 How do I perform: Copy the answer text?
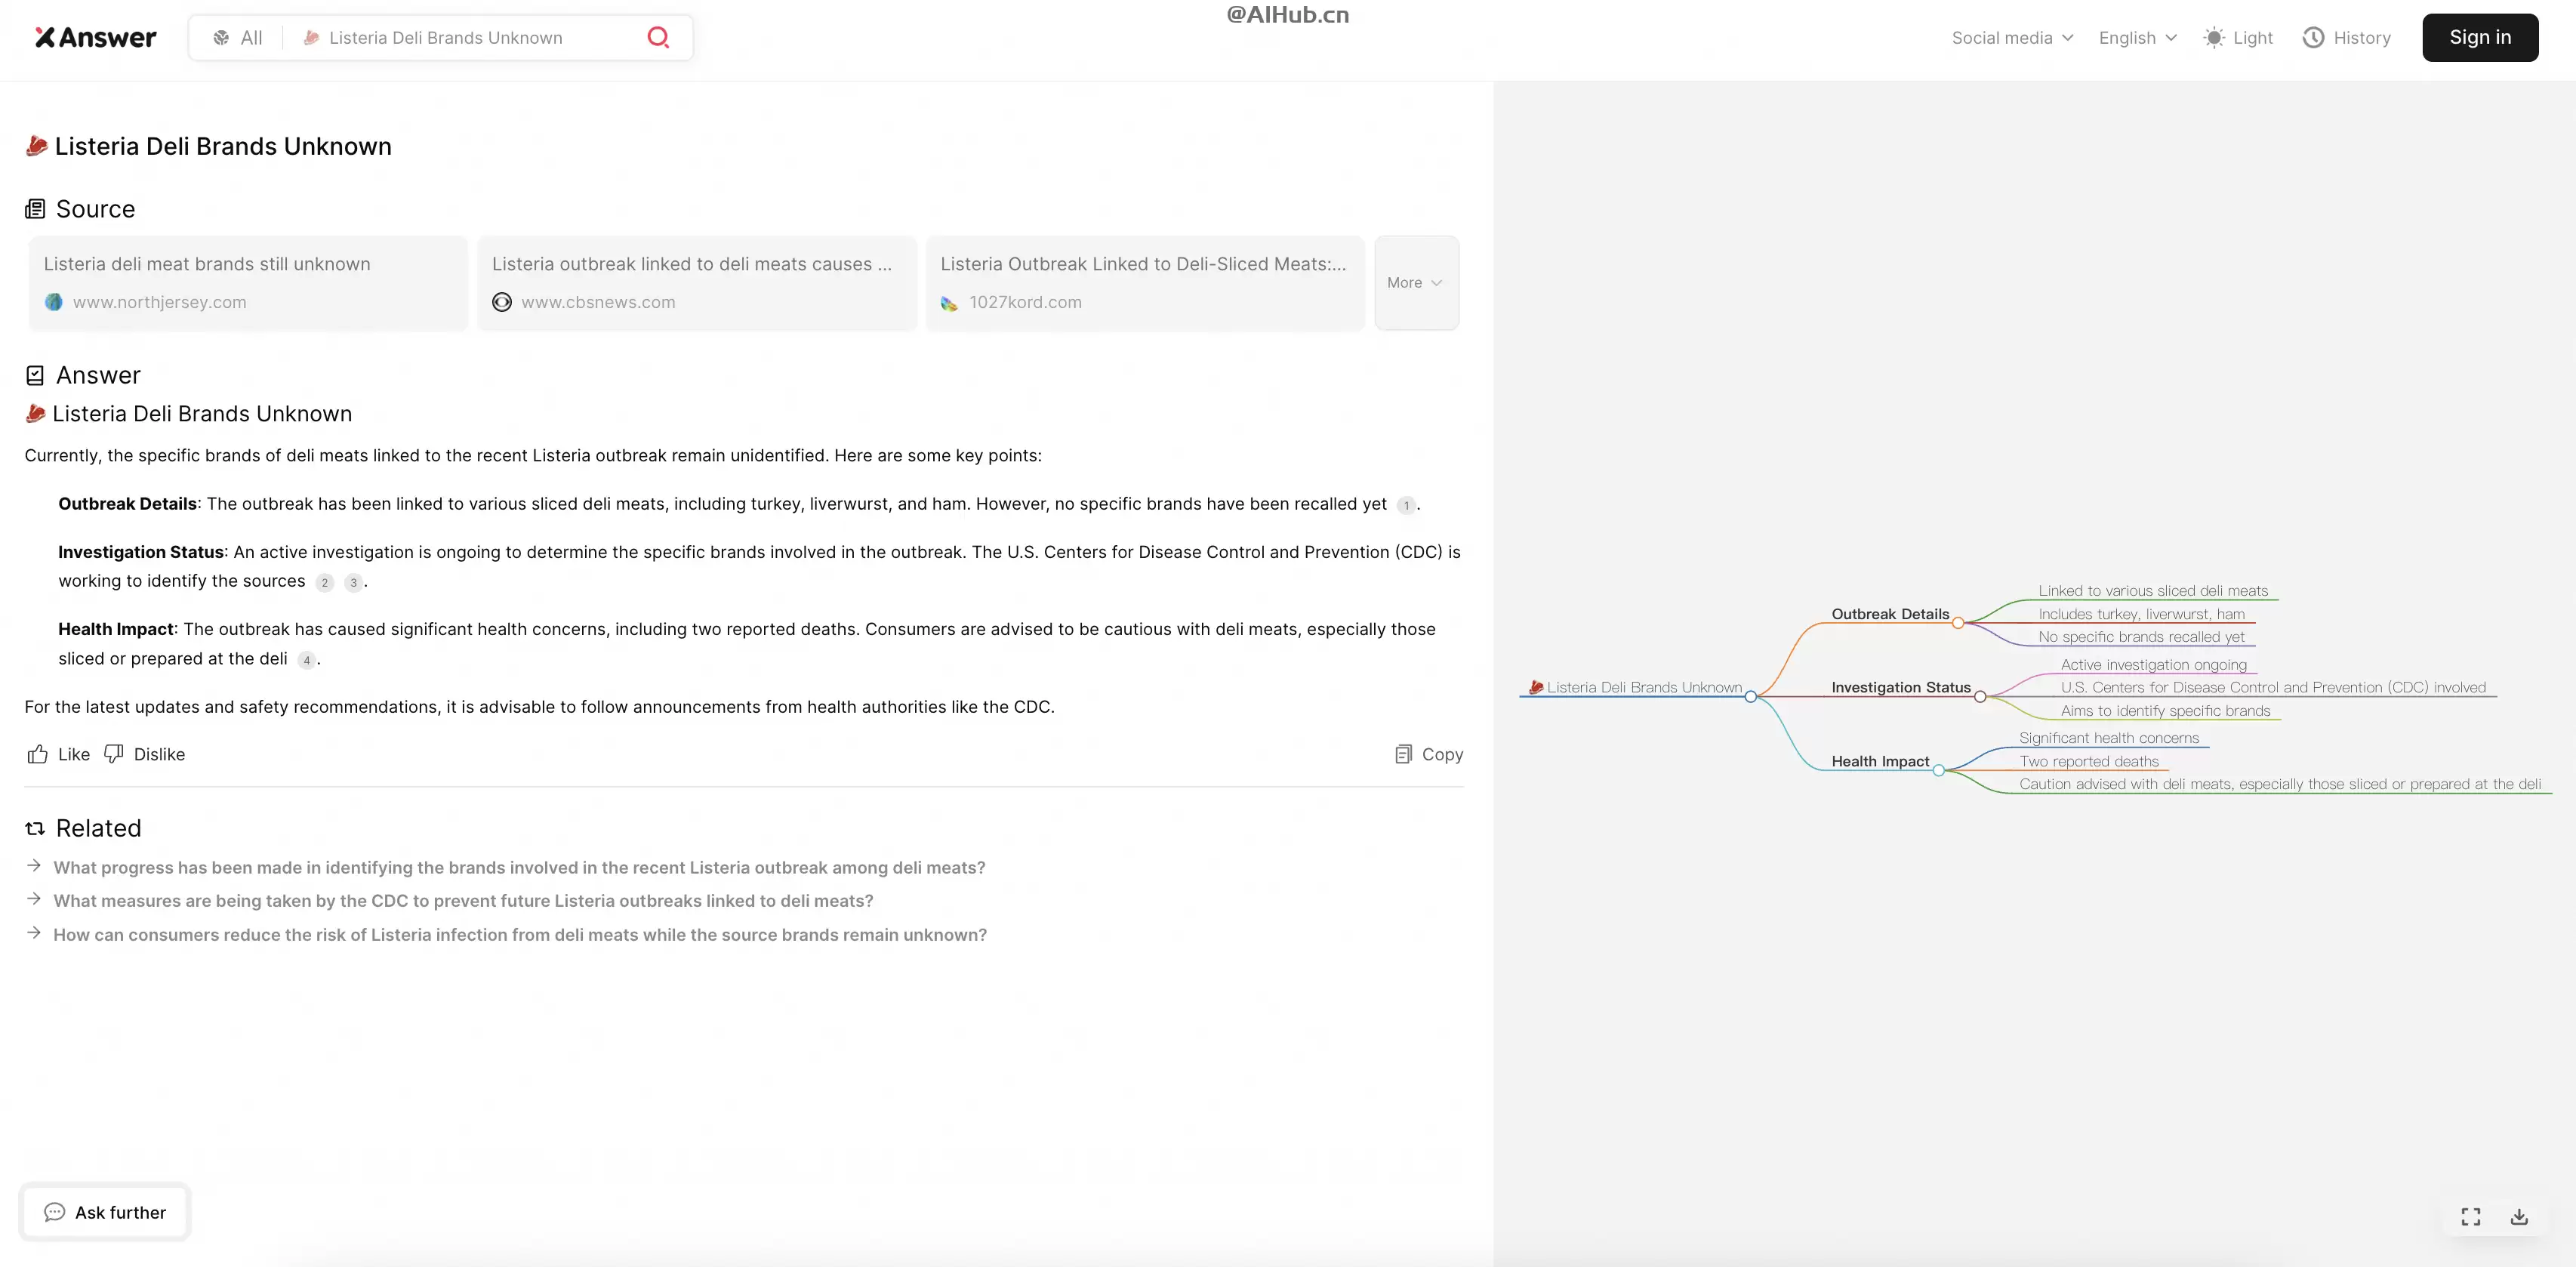point(1429,755)
